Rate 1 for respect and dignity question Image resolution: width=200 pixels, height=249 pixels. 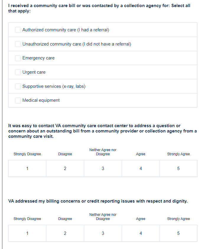pyautogui.click(x=27, y=233)
